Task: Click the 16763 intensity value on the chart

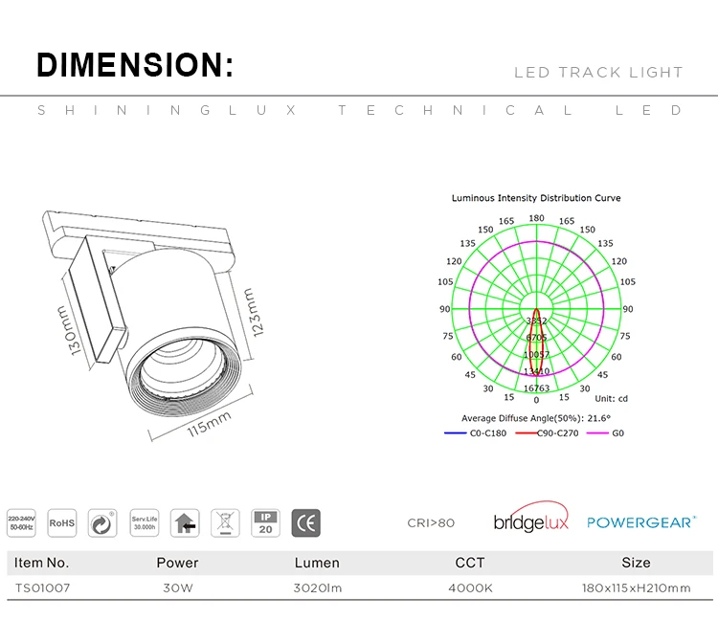Action: 537,388
